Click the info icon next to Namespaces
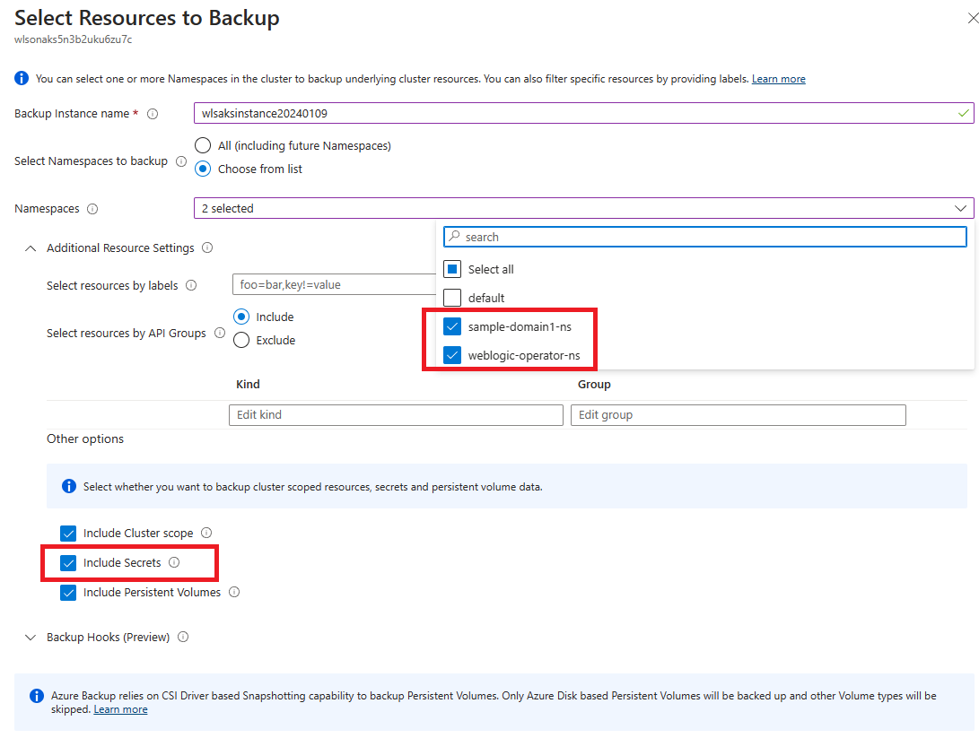This screenshot has width=979, height=738. tap(92, 208)
